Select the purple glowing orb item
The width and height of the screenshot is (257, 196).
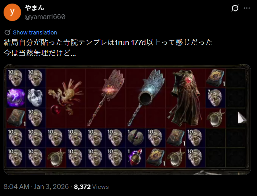pos(16,98)
